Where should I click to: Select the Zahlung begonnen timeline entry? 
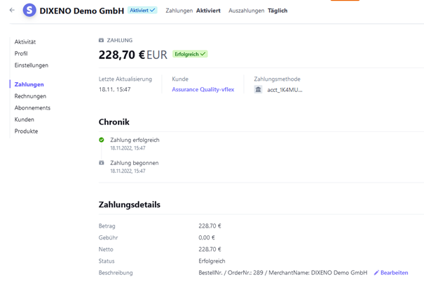135,163
